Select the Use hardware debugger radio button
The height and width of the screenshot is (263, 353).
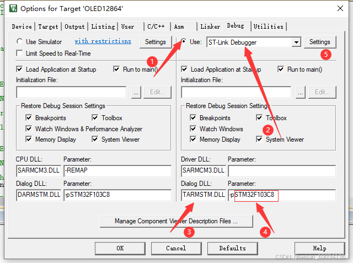(184, 41)
